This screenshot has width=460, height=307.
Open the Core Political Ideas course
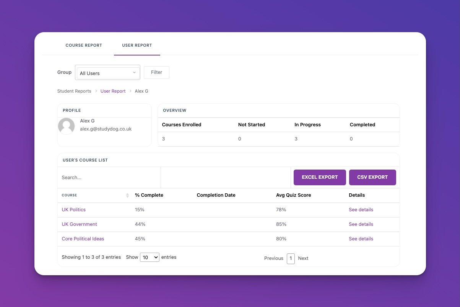tap(83, 239)
